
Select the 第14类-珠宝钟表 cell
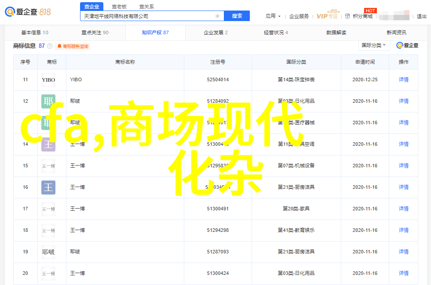296,79
